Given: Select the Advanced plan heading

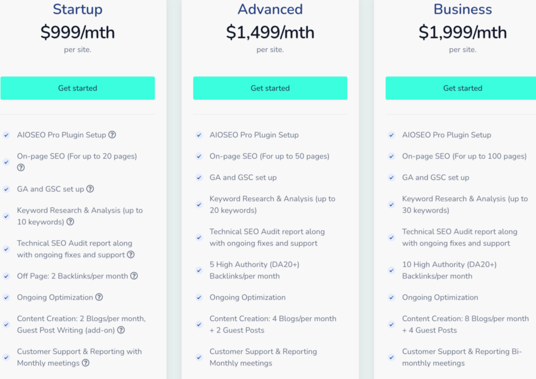Looking at the screenshot, I should coord(270,9).
